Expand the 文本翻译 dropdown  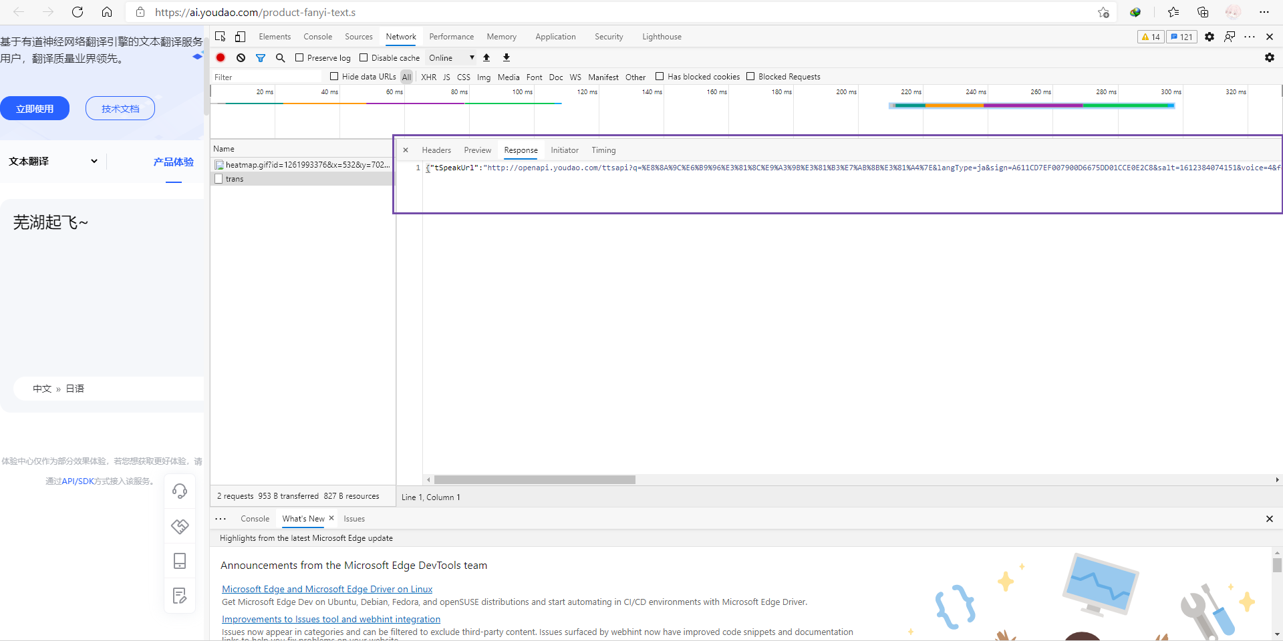click(x=53, y=161)
